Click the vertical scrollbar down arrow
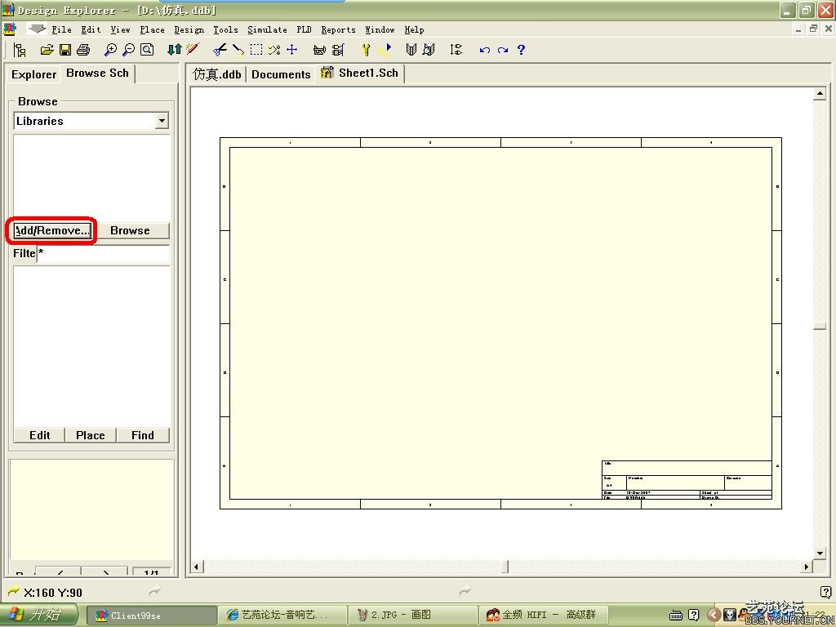The width and height of the screenshot is (836, 627). (x=820, y=553)
